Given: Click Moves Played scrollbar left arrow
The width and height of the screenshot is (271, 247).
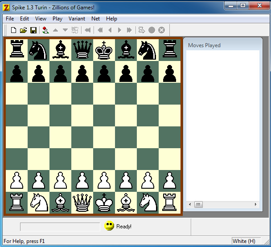Looking at the screenshot, I should pyautogui.click(x=190, y=205).
